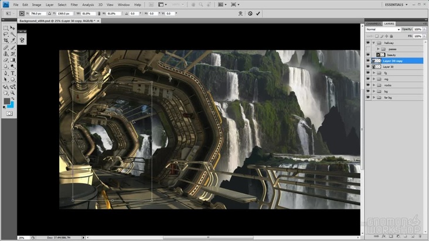
Task: Open the ESSENTIALS workspace switcher
Action: 396,5
